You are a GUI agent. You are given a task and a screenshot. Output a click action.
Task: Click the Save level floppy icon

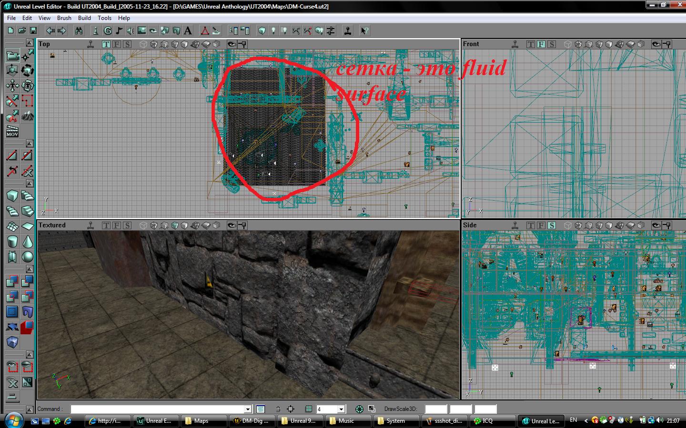click(33, 30)
